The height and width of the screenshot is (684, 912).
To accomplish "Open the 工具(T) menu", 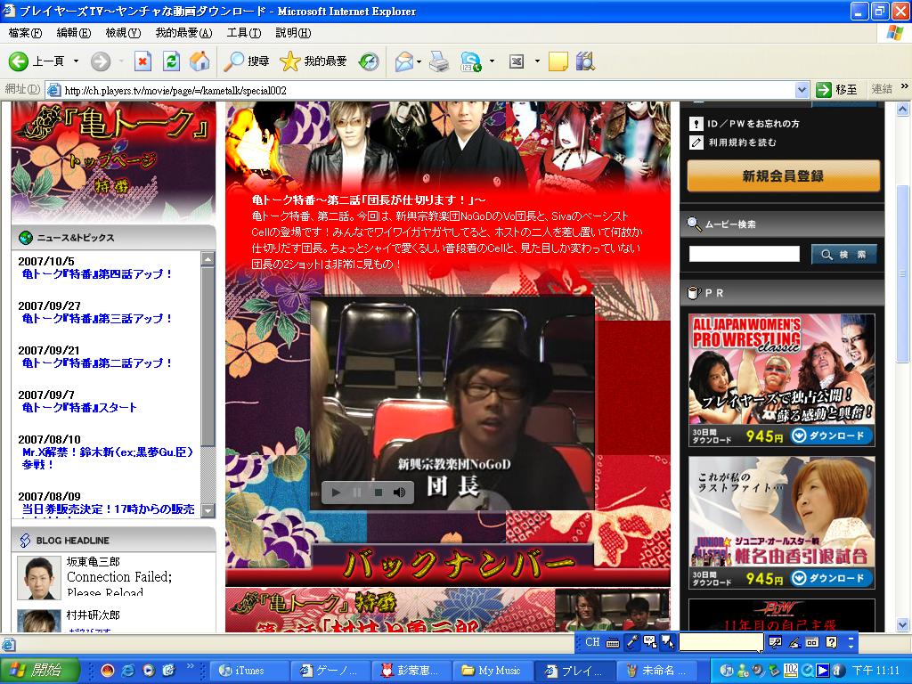I will click(x=244, y=33).
